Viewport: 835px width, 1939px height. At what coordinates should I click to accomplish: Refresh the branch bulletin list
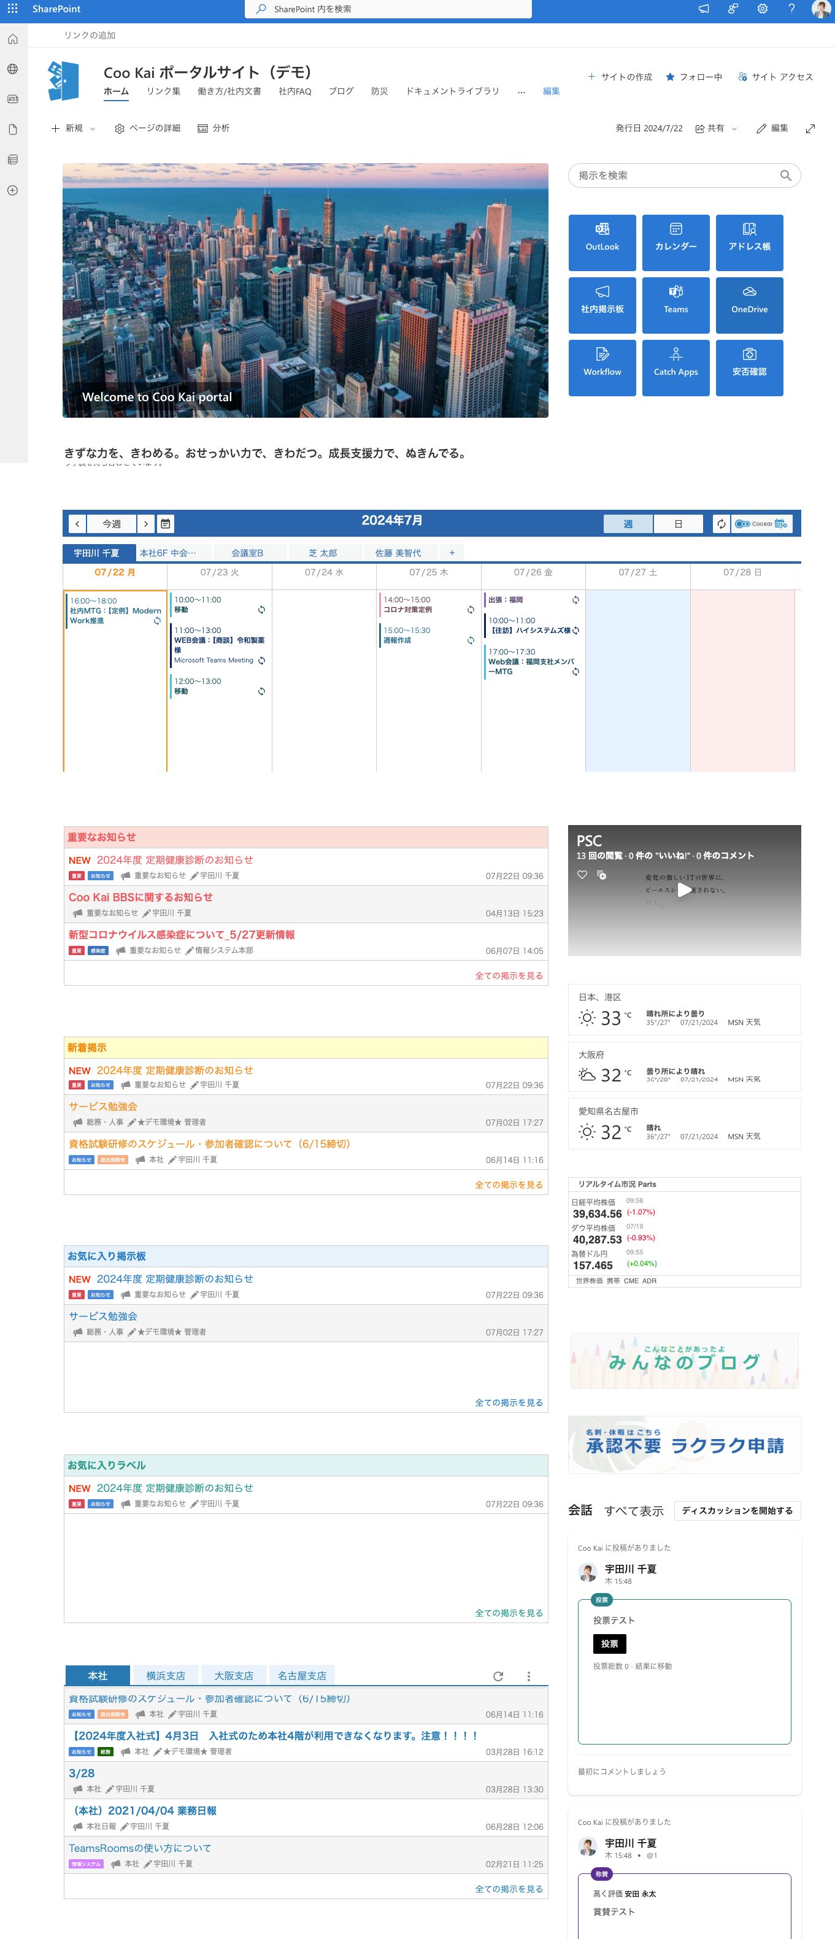pyautogui.click(x=498, y=1676)
